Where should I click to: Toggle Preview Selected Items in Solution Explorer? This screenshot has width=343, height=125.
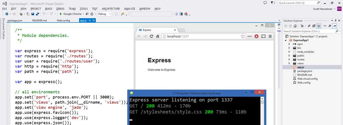pos(334,26)
